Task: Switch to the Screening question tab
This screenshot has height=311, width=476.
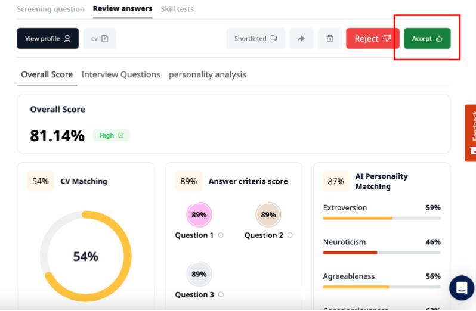Action: pyautogui.click(x=51, y=9)
